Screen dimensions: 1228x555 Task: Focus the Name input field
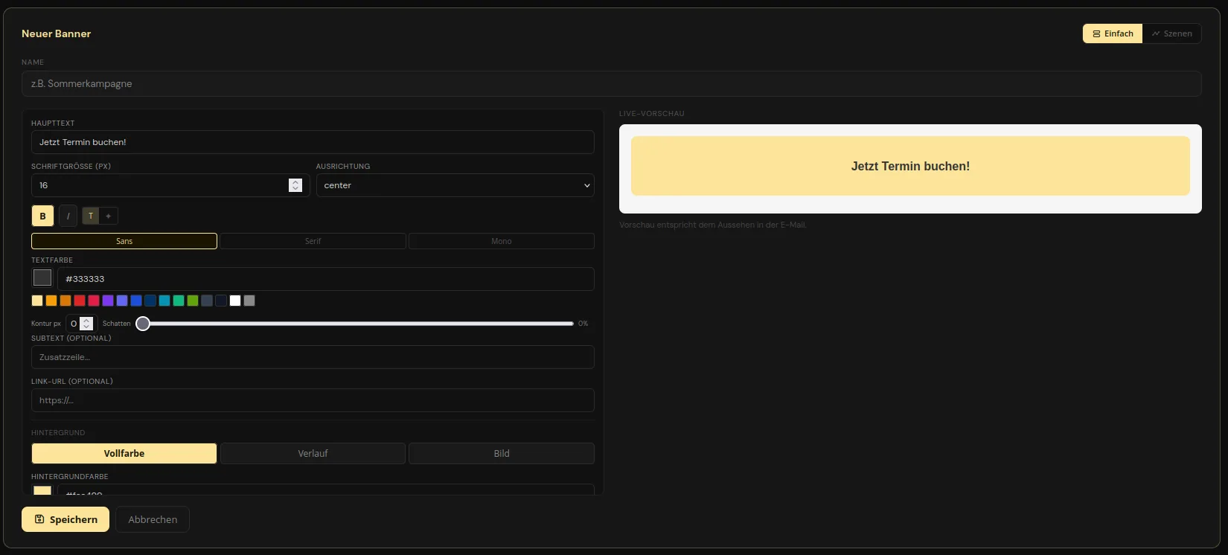tap(612, 83)
